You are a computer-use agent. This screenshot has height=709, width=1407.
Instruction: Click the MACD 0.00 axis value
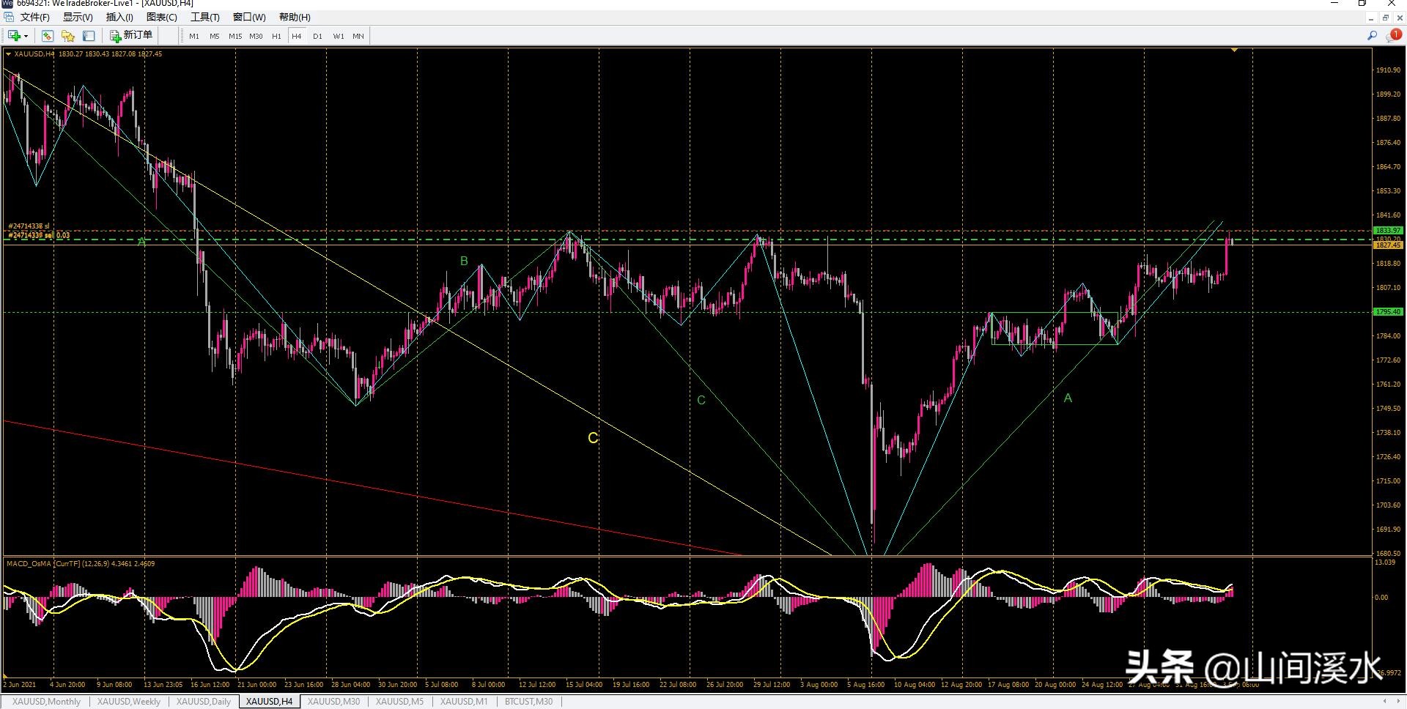[x=1381, y=598]
